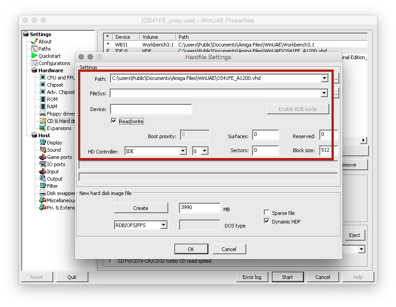
Task: Click the Quit button
Action: click(x=72, y=277)
